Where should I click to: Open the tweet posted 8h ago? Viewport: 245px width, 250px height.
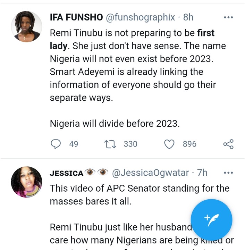(188, 18)
